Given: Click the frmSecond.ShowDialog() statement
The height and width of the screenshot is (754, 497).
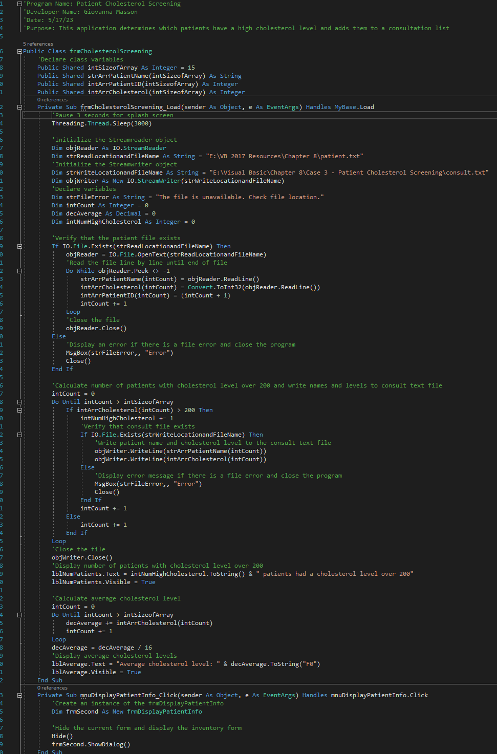Looking at the screenshot, I should coord(91,744).
